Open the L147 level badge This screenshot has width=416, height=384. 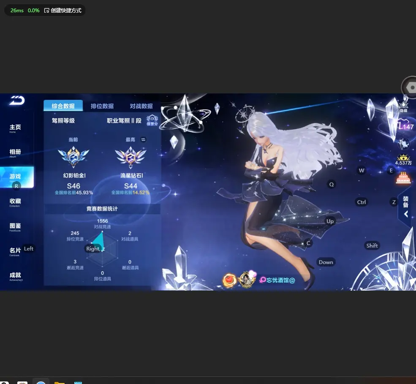pyautogui.click(x=406, y=125)
